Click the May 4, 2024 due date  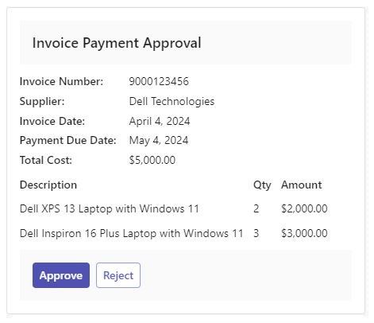159,140
